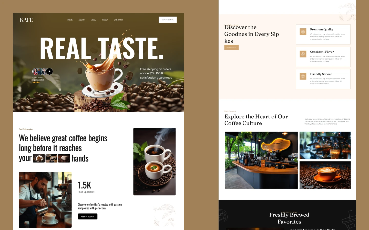The width and height of the screenshot is (369, 230).
Task: Open the coffee bar counter gallery image
Action: [261, 160]
